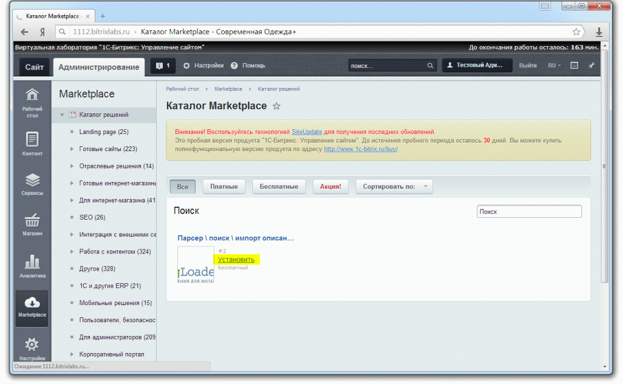622x384 pixels.
Task: Select Другое (328) category
Action: [97, 269]
